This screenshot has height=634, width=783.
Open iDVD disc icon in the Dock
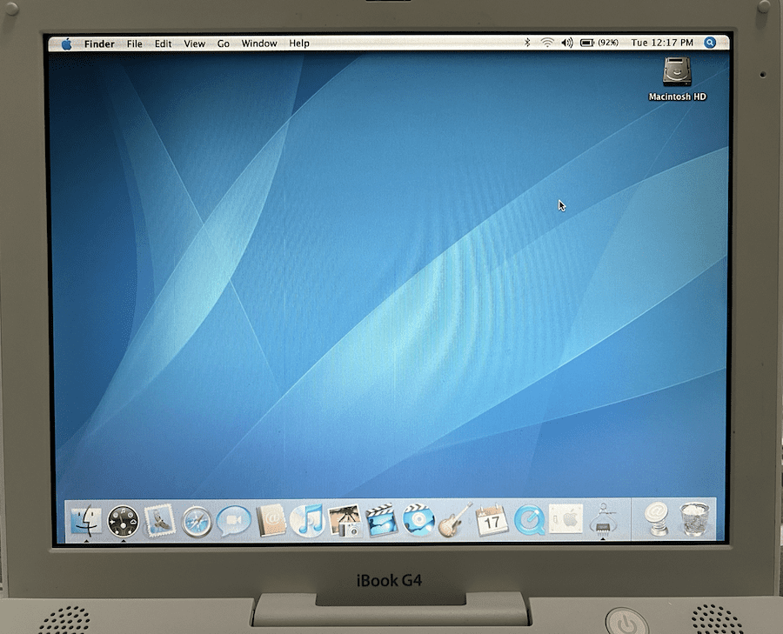[x=418, y=520]
